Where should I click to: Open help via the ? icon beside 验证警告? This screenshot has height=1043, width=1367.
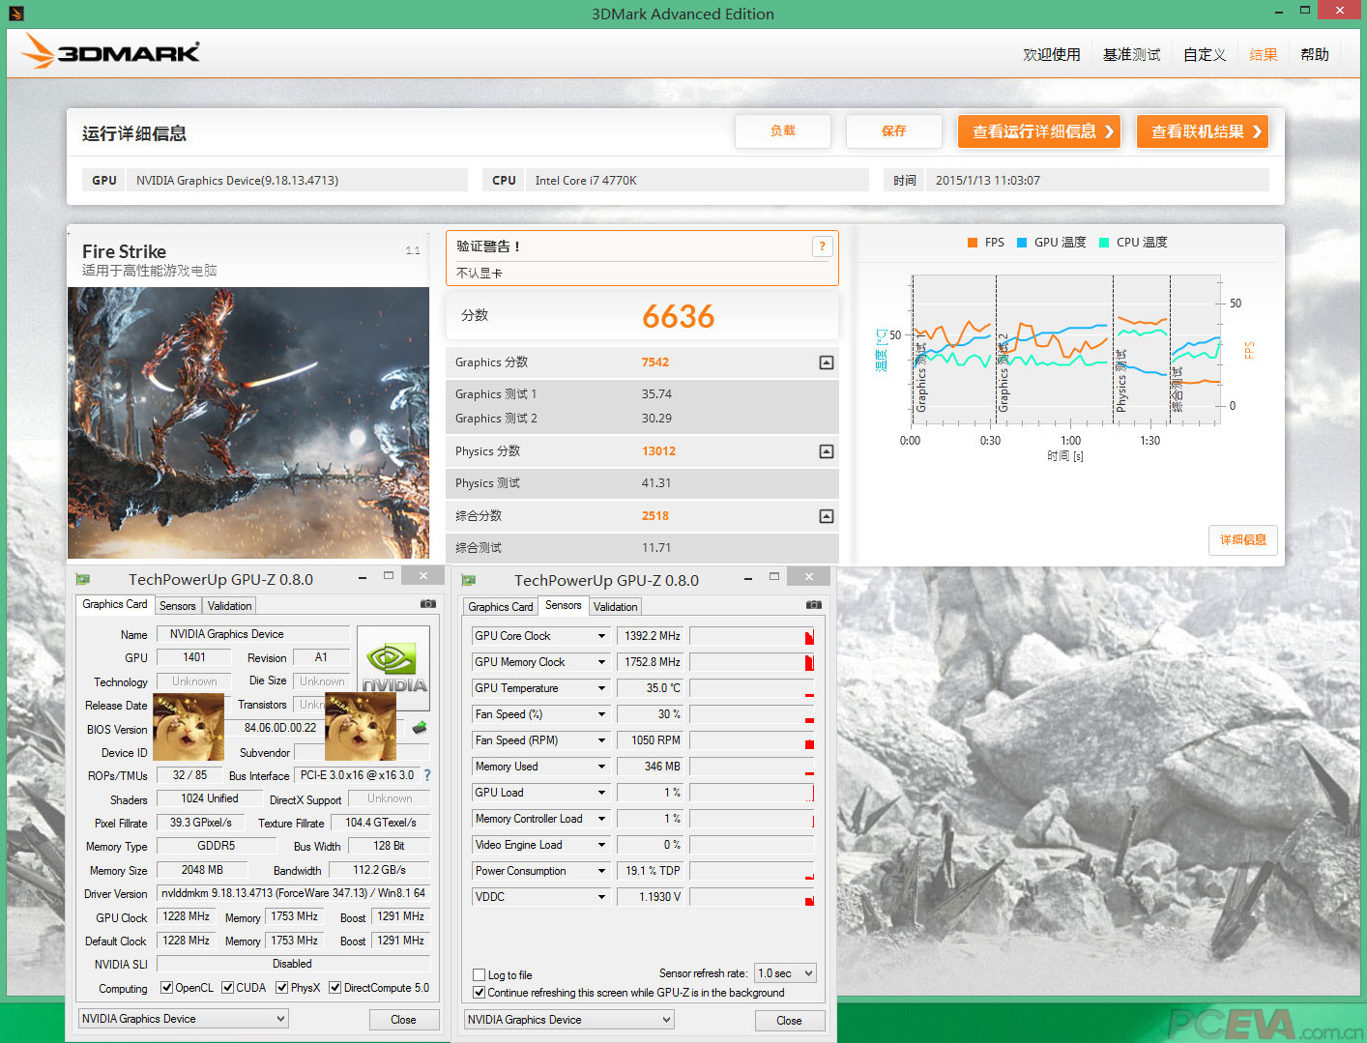click(x=822, y=246)
